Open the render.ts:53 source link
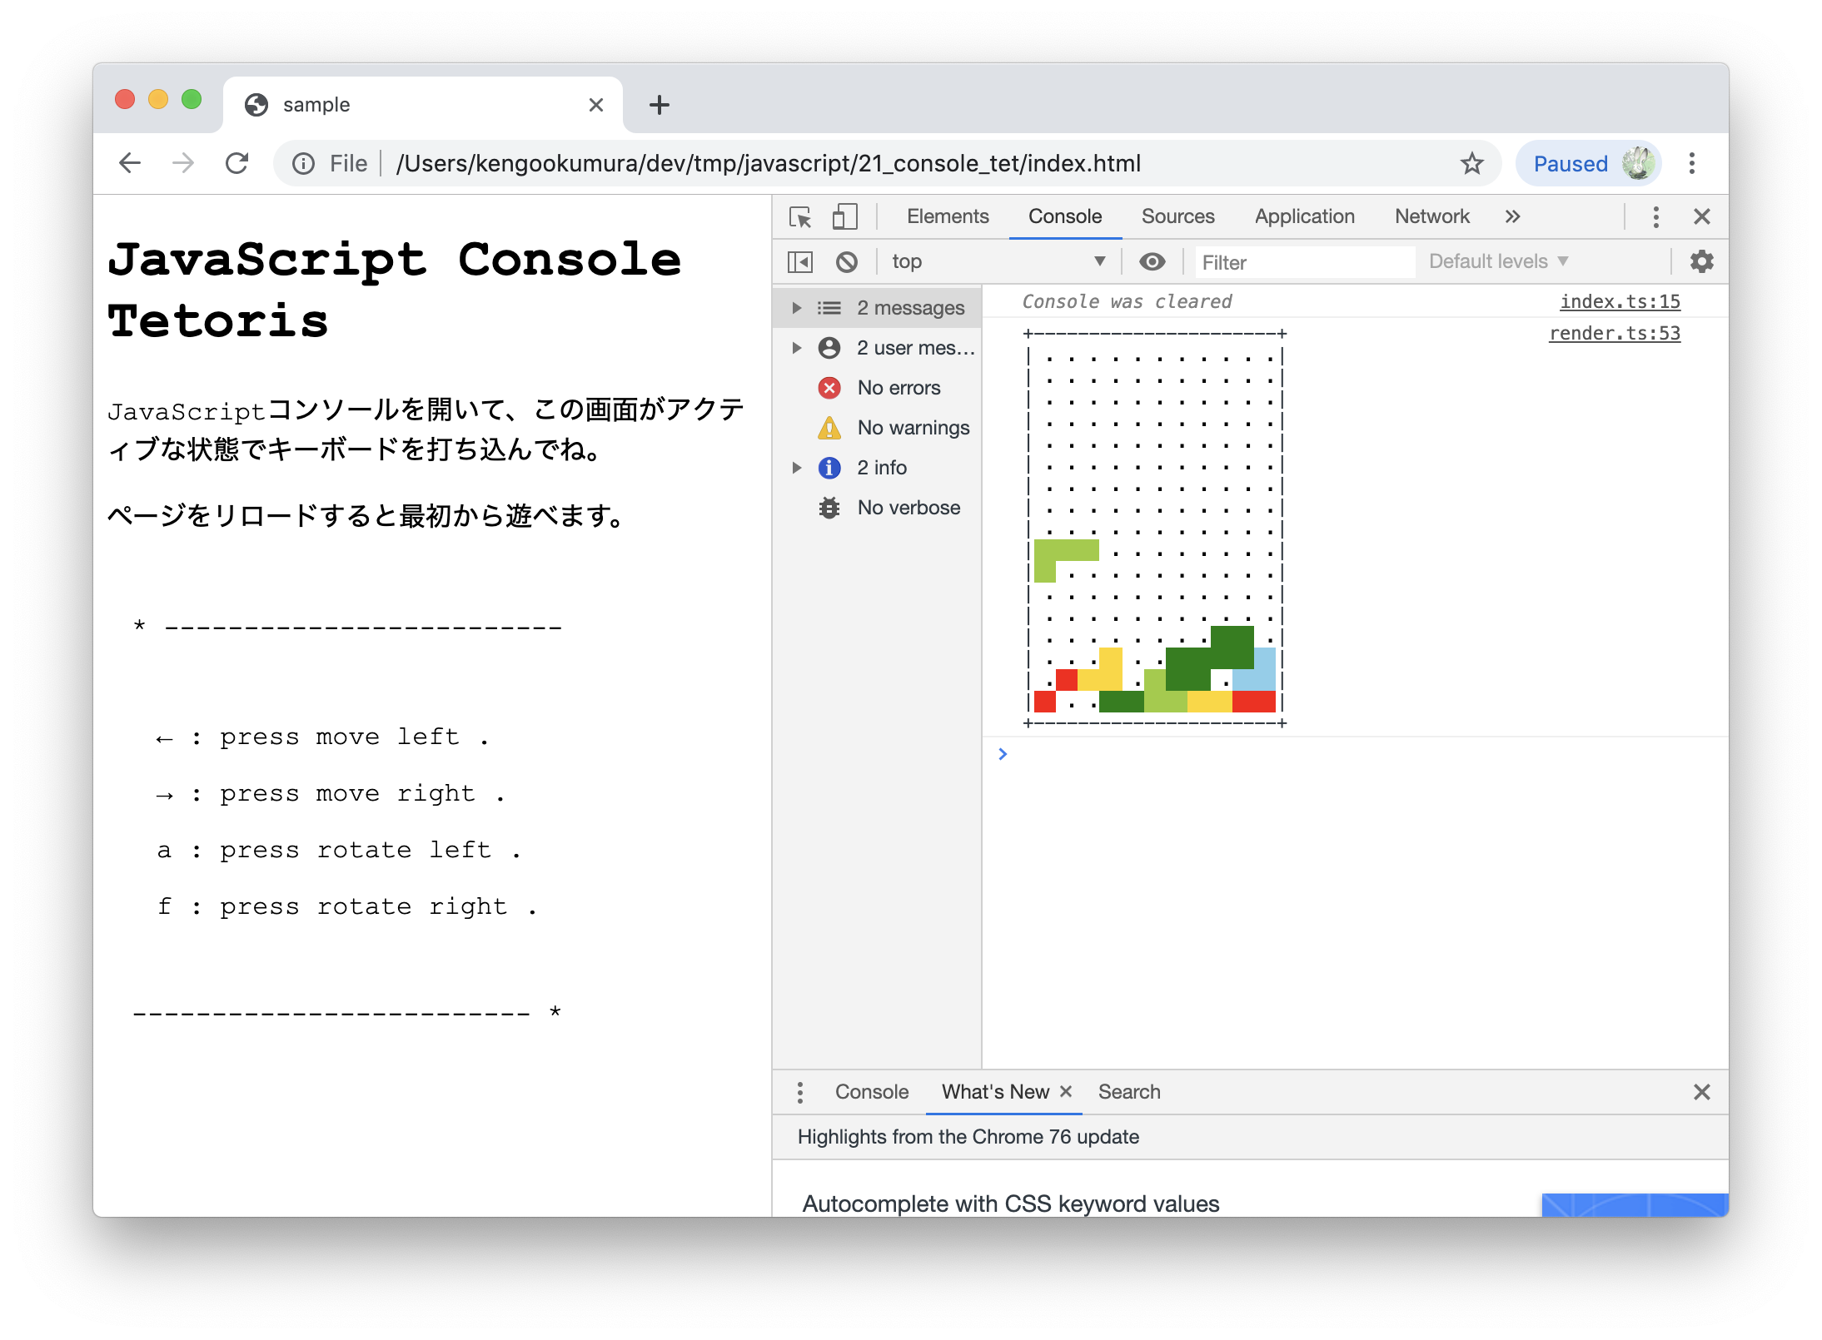Viewport: 1822px width, 1340px height. (1614, 334)
